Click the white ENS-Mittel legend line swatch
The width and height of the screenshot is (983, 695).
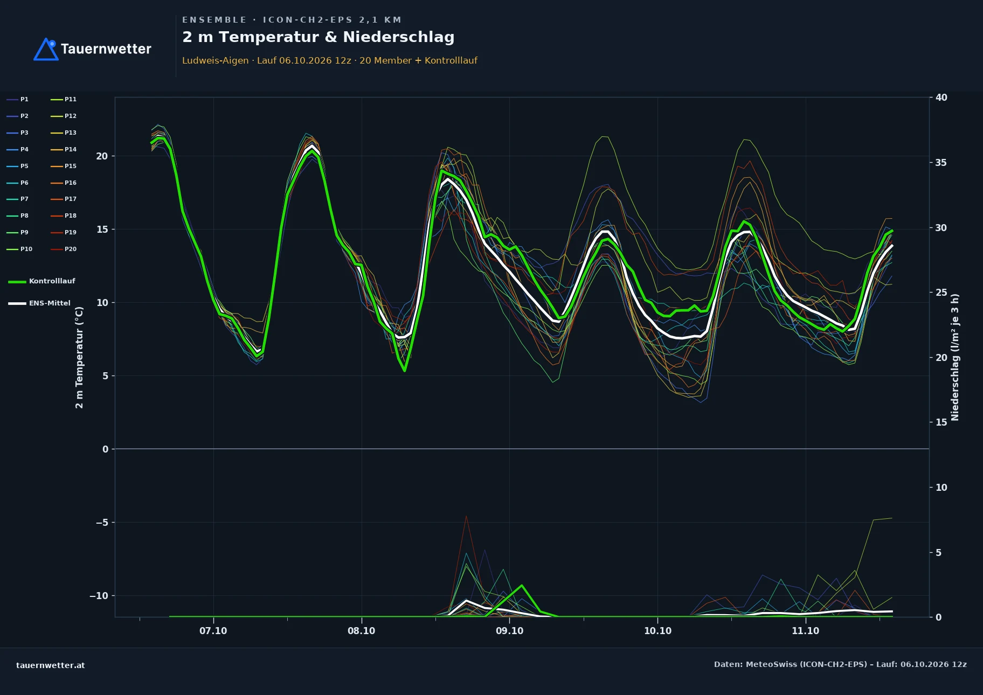(17, 303)
